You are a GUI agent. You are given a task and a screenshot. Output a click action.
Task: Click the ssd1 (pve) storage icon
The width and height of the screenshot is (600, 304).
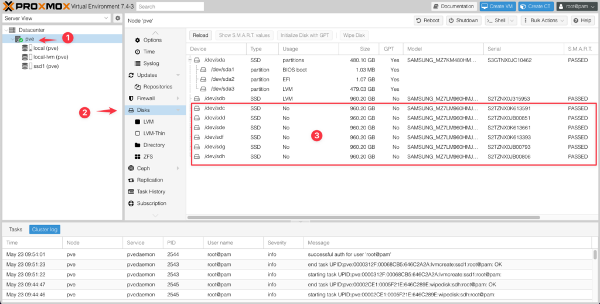click(27, 66)
